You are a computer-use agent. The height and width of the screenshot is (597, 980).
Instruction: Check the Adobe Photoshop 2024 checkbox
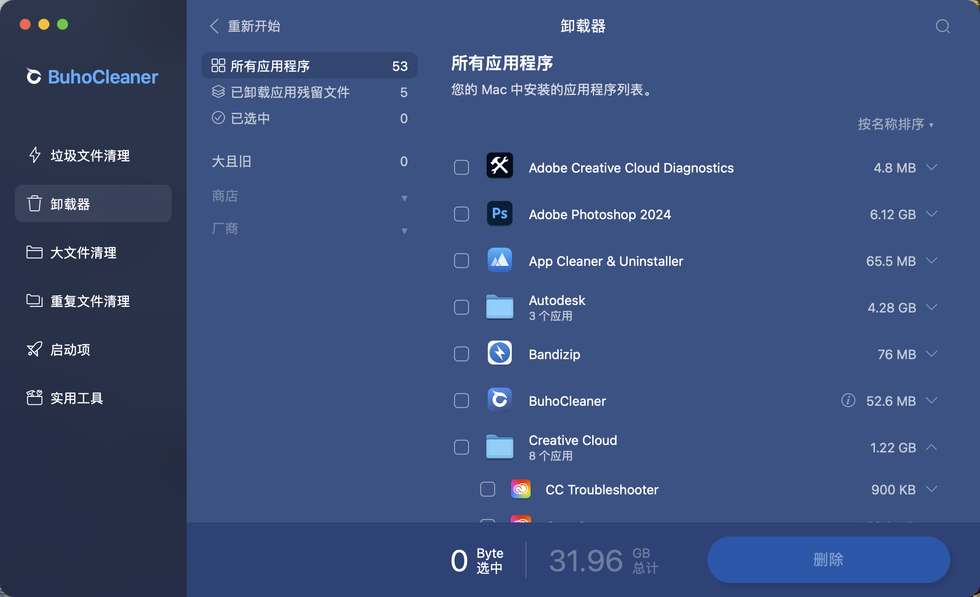tap(462, 214)
